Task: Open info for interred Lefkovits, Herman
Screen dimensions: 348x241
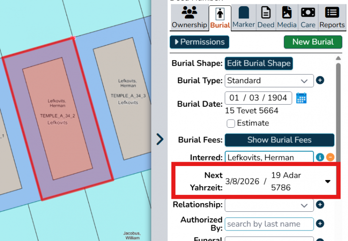Action: [x=320, y=157]
